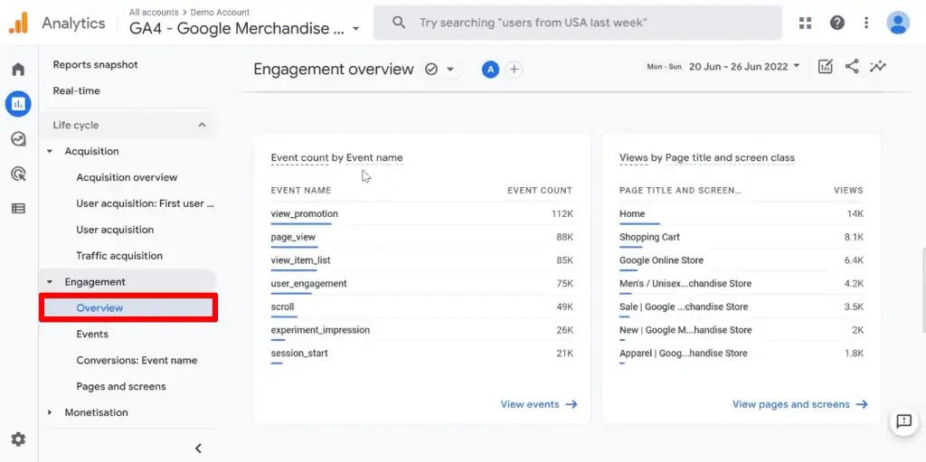Collapse the sidebar with the left chevron

[198, 448]
